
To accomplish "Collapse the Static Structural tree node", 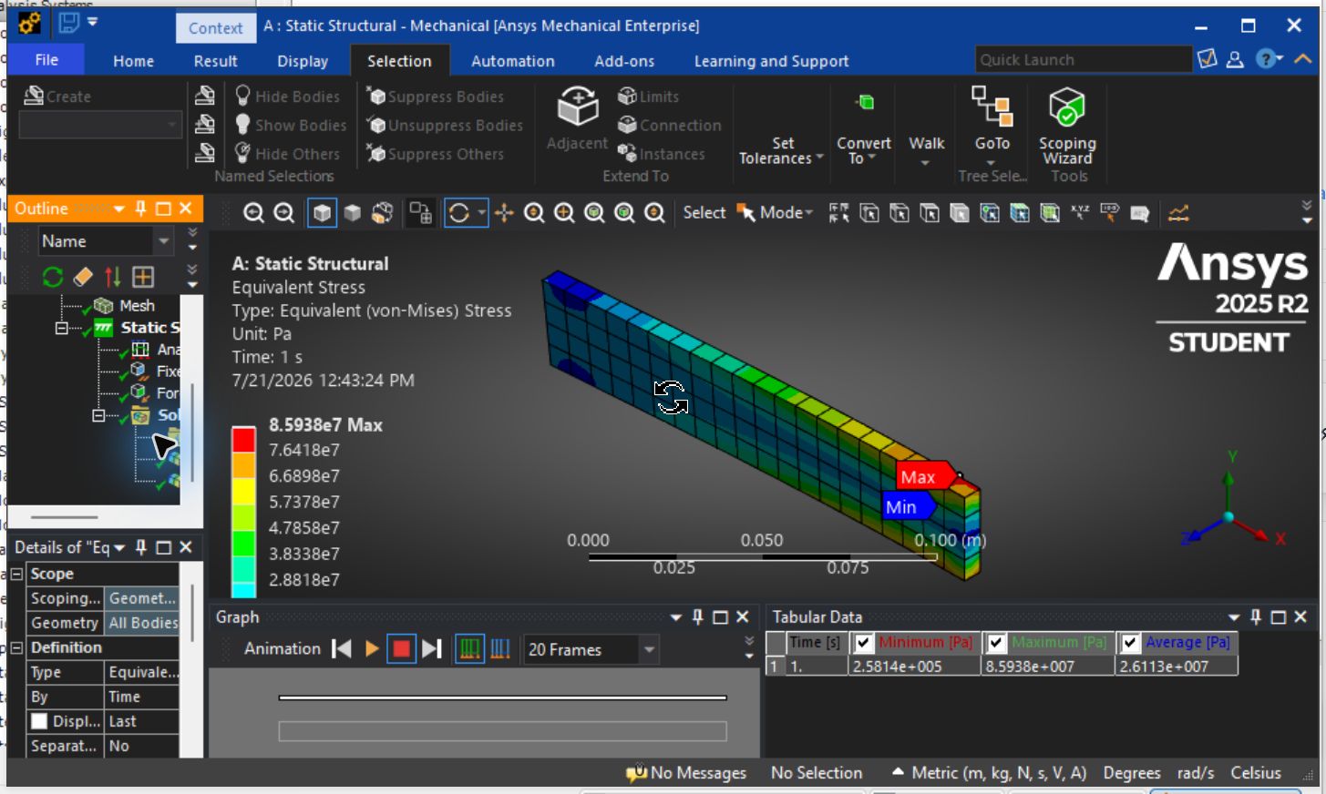I will (x=61, y=328).
